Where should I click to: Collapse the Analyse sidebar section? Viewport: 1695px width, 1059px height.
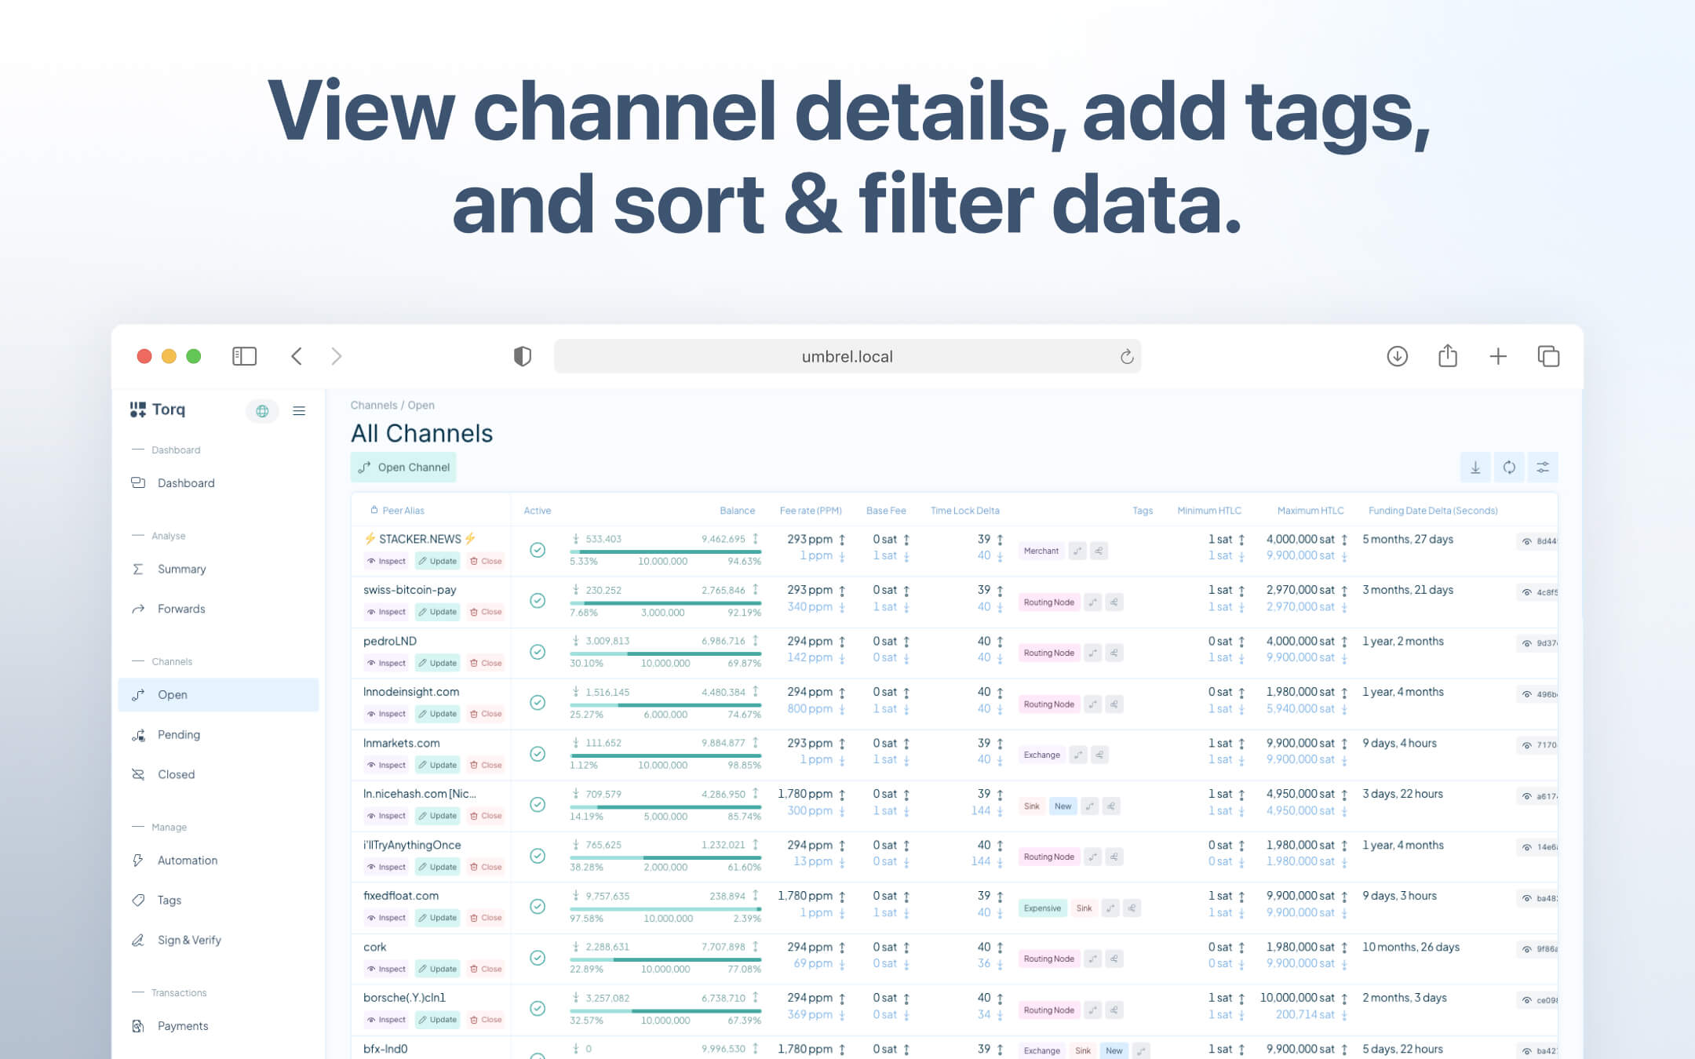[x=159, y=536]
